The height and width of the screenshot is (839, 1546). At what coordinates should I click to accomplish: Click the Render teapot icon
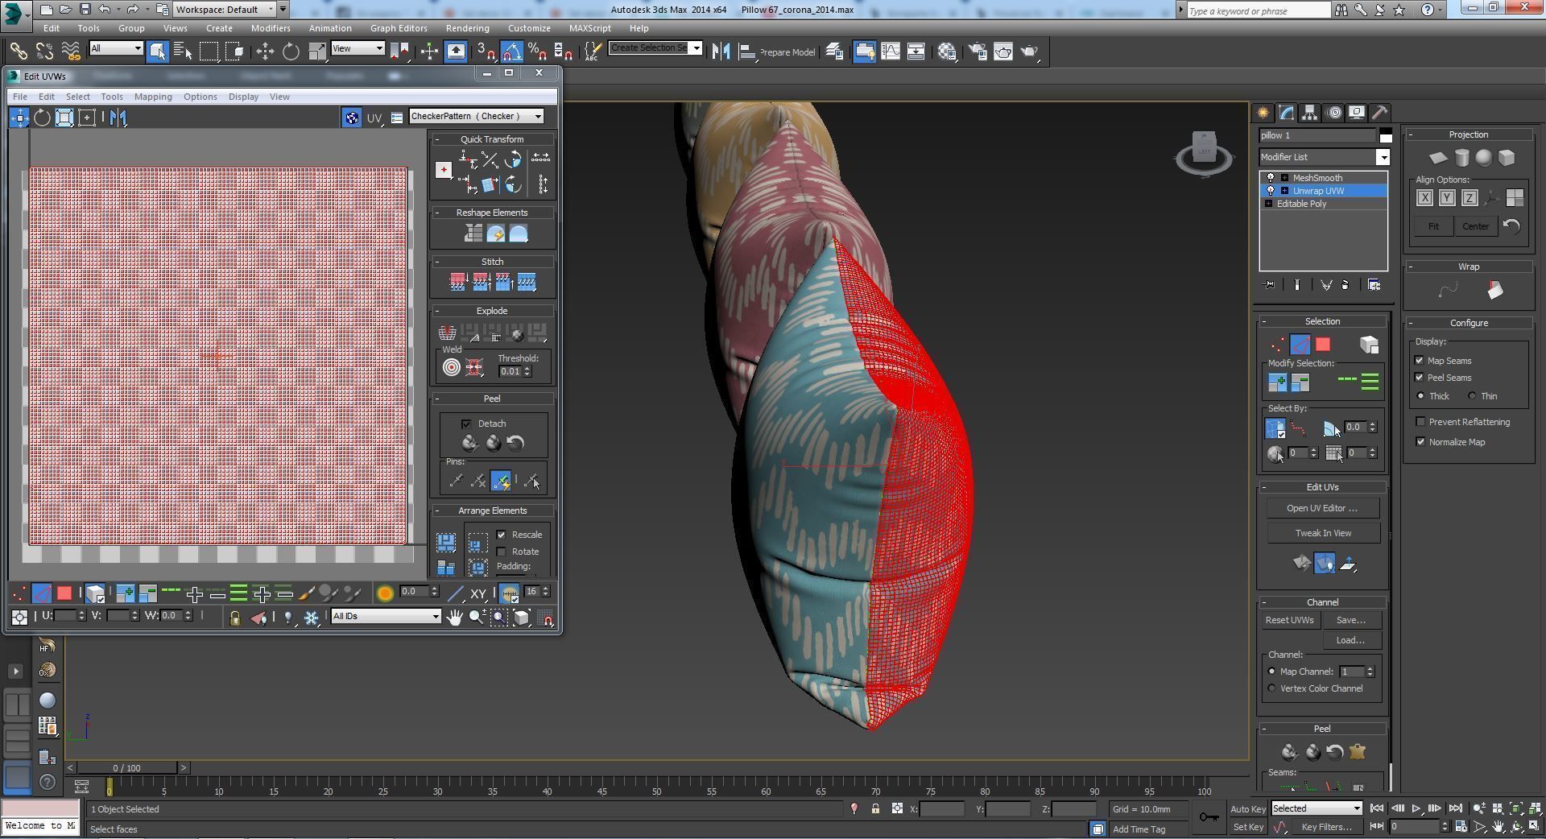point(1029,52)
